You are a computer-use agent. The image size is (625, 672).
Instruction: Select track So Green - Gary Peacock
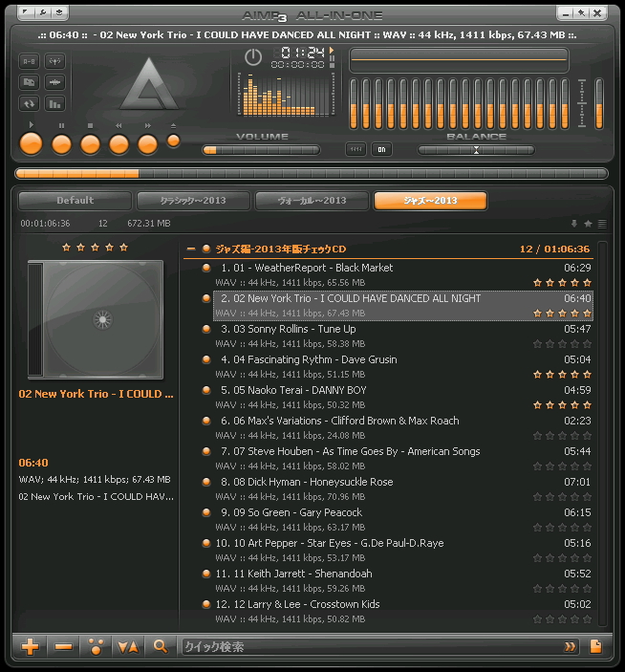pos(402,519)
